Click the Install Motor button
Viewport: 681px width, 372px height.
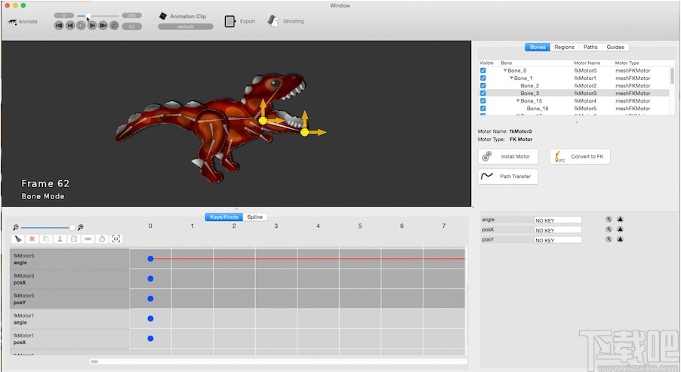[508, 156]
